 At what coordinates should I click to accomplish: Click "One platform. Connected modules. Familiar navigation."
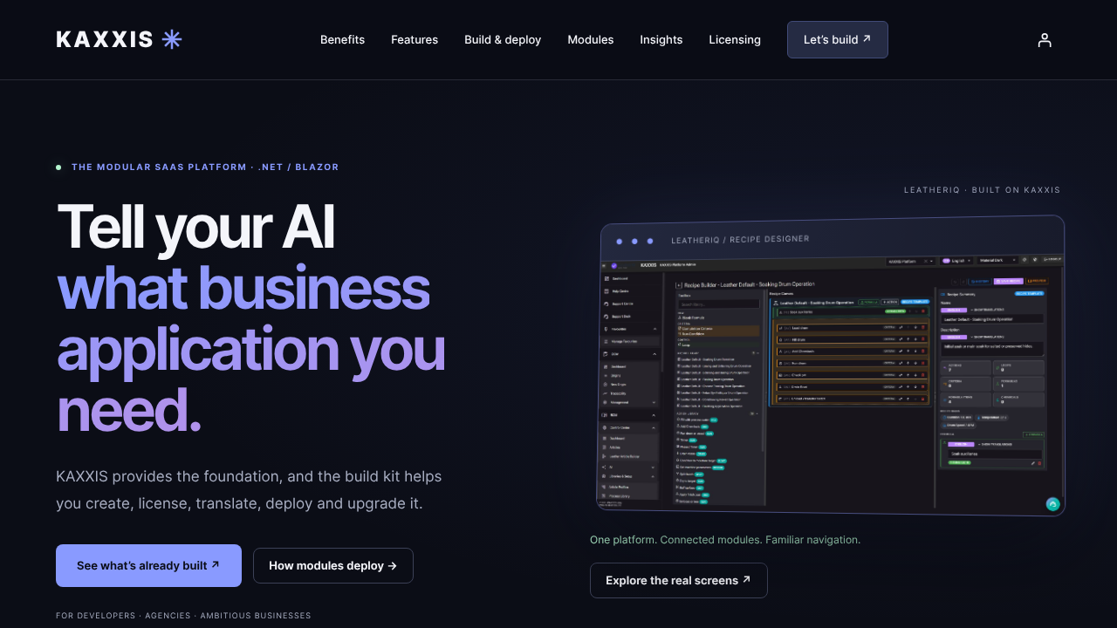click(725, 540)
